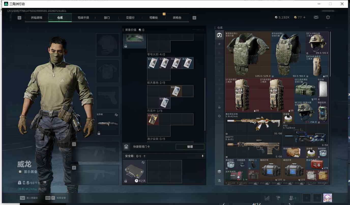Select the red field medical kit
This screenshot has width=350, height=205.
(317, 164)
